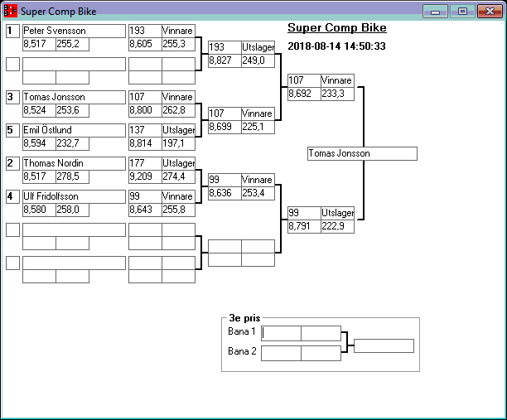Viewport: 507px width, 420px height.
Task: Click the final winner field Tomas Jonsson
Action: click(x=361, y=153)
